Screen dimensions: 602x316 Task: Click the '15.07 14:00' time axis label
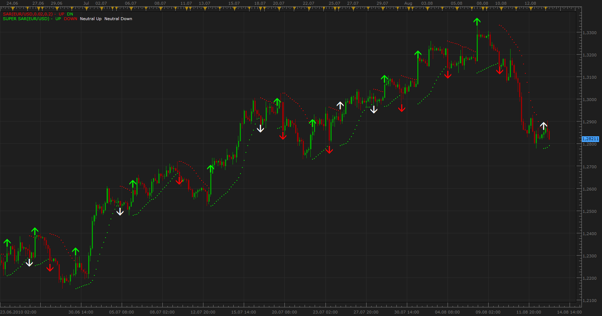(244, 312)
